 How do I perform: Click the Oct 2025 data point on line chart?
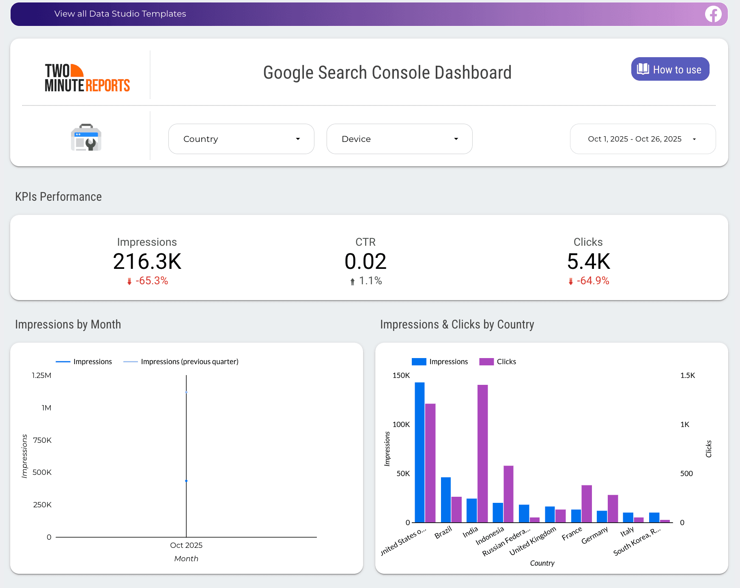[186, 481]
